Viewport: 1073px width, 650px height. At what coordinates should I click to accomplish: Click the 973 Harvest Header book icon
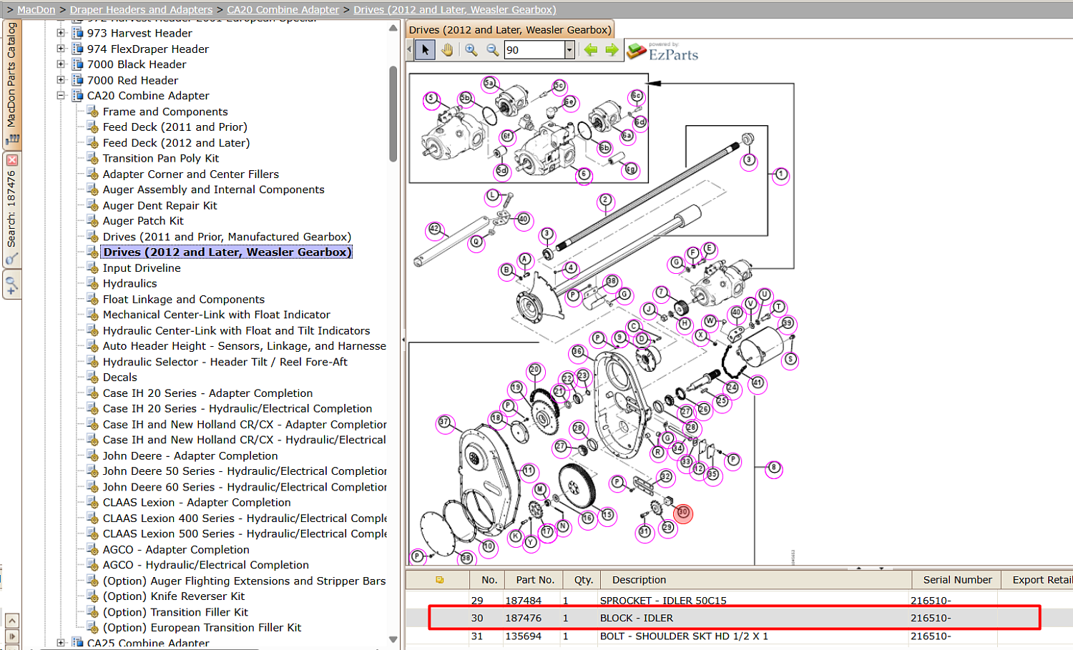(x=77, y=33)
